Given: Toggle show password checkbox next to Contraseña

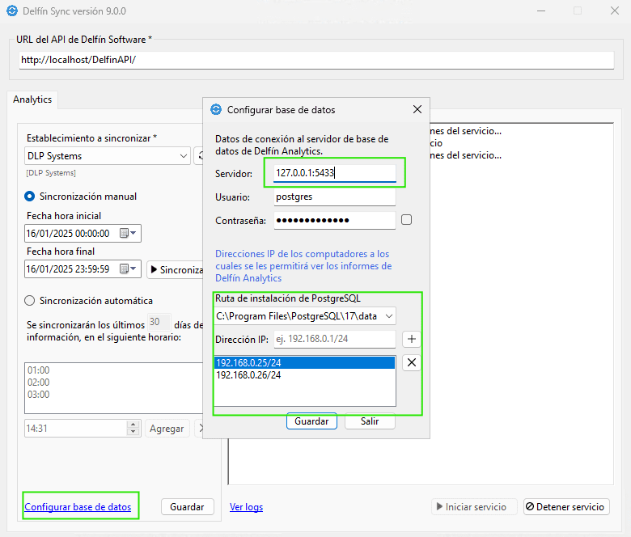Looking at the screenshot, I should (x=406, y=220).
